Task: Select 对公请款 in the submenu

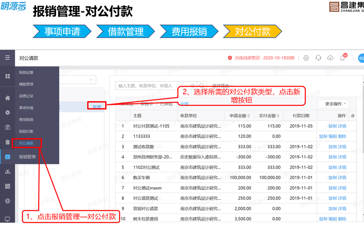Action: 26,143
